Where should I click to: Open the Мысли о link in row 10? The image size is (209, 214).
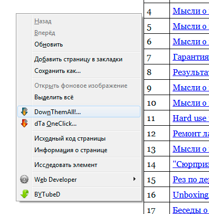[191, 103]
